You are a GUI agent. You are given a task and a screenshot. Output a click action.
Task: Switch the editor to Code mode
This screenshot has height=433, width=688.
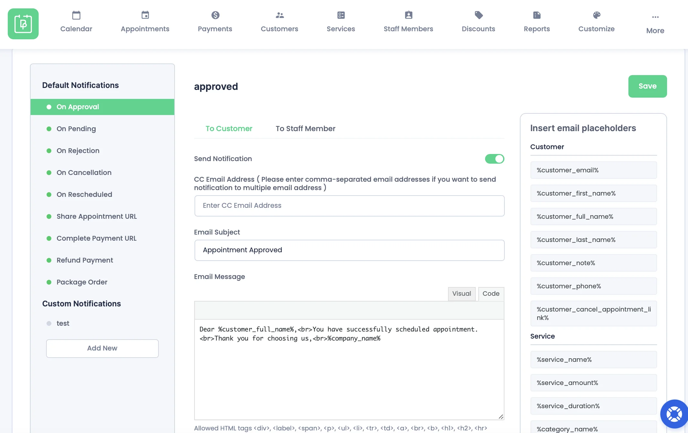tap(491, 293)
